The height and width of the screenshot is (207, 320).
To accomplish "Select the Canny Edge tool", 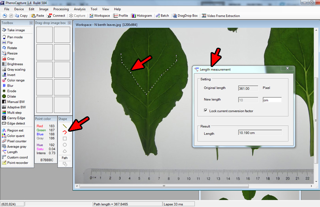I will [16, 118].
